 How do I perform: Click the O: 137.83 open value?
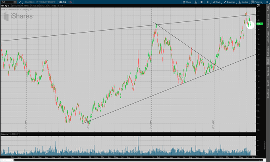pyautogui.click(x=25, y=6)
